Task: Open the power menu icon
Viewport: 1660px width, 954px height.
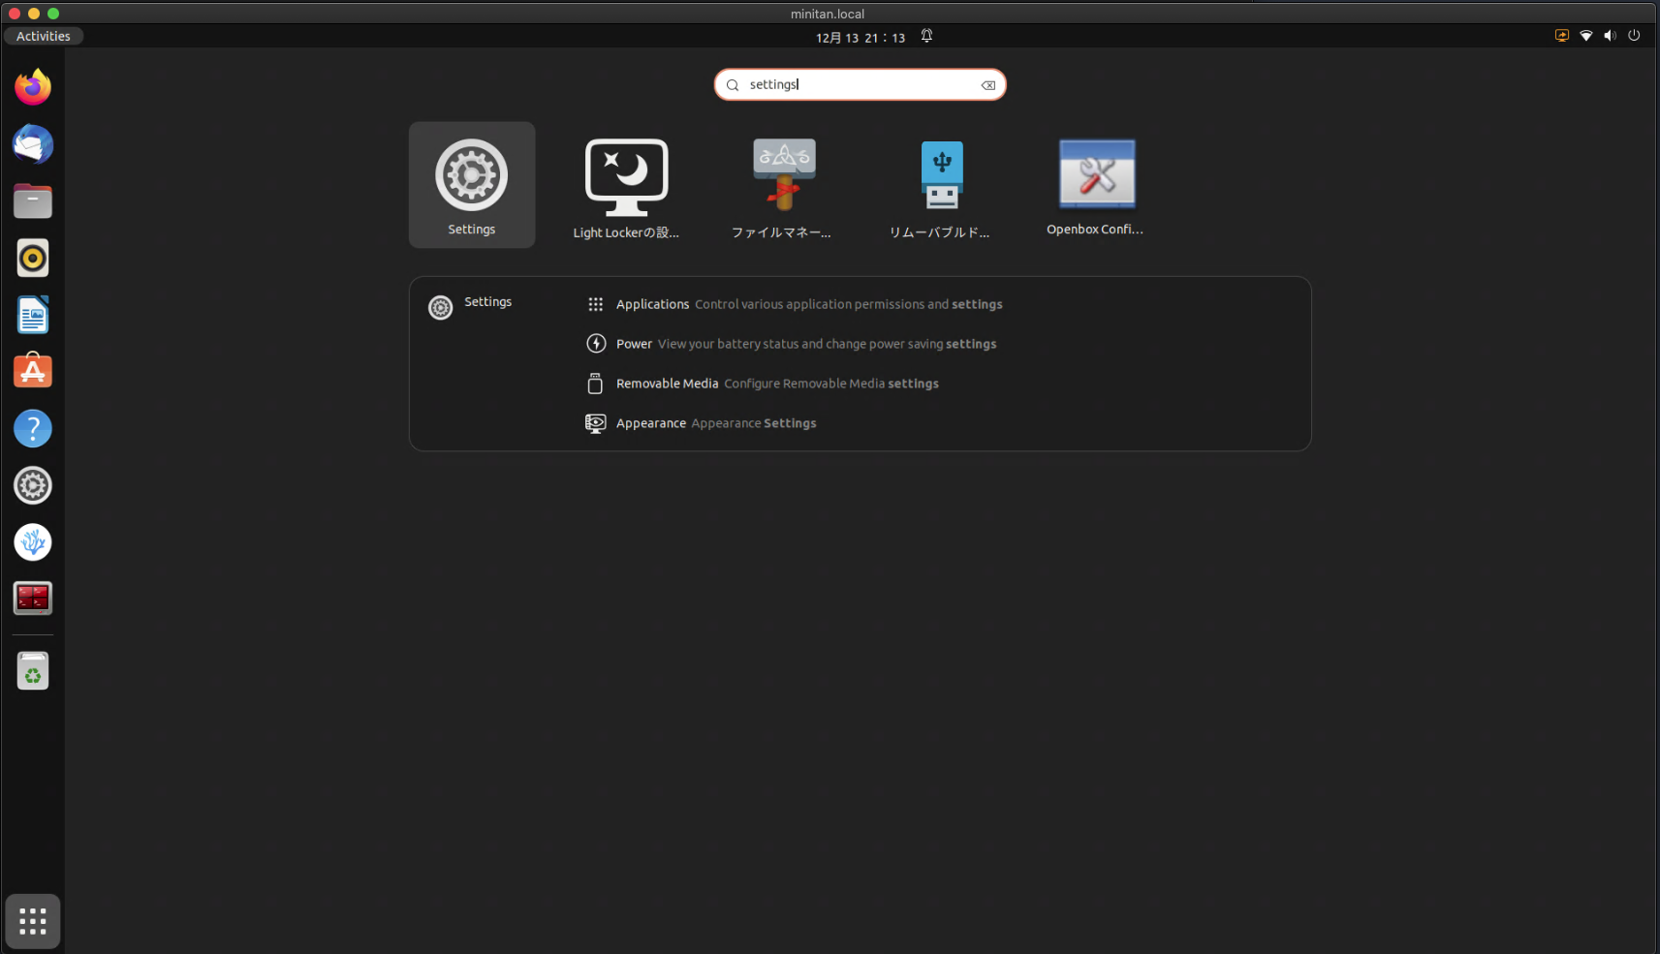Action: (1634, 36)
